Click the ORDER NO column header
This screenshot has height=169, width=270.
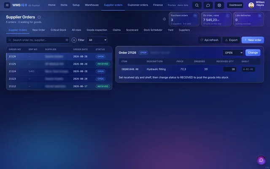point(15,49)
